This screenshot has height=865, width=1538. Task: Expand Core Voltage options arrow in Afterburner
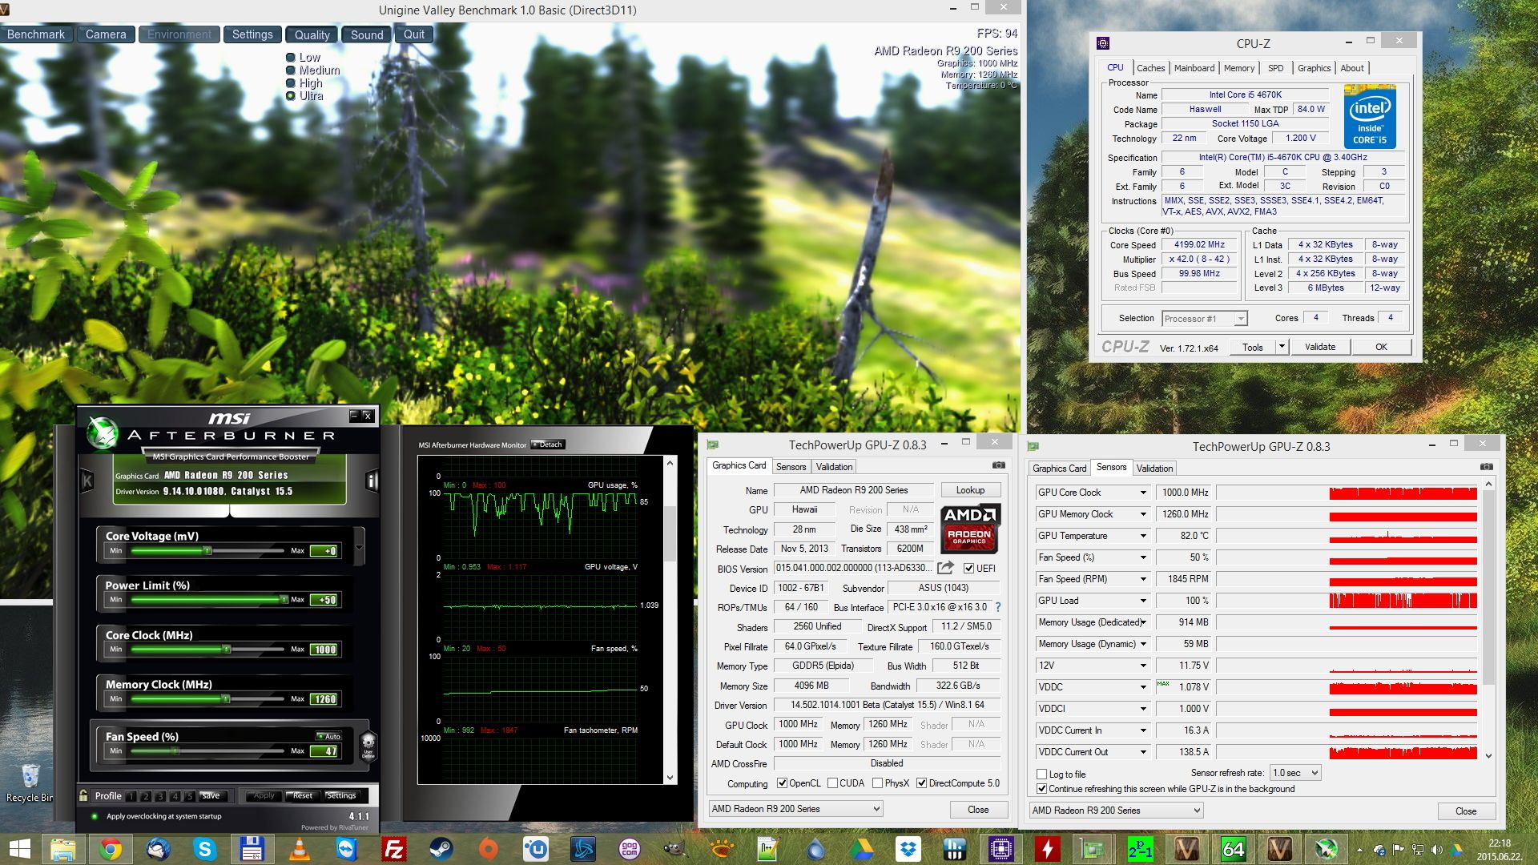[359, 549]
